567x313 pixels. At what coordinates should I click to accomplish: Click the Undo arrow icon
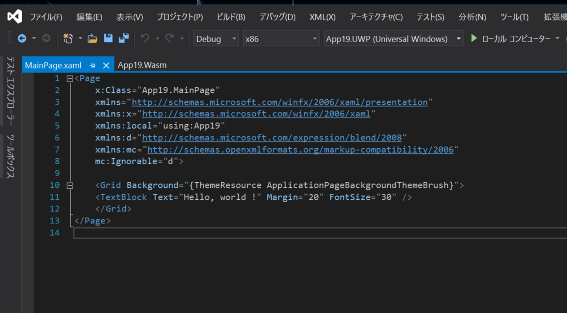point(145,39)
